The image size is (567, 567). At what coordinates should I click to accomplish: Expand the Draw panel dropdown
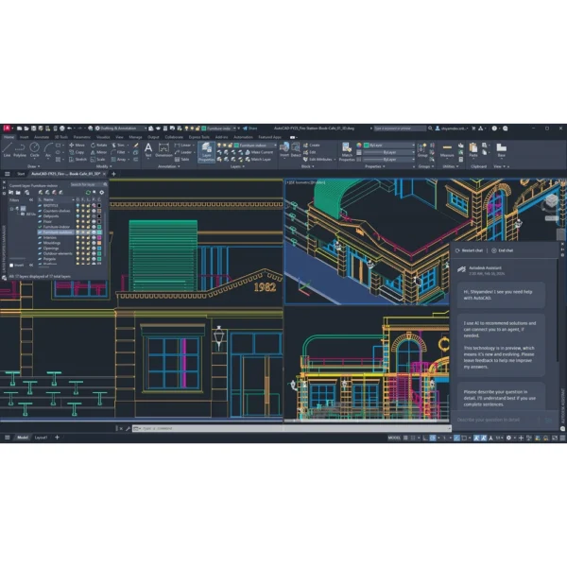[34, 166]
